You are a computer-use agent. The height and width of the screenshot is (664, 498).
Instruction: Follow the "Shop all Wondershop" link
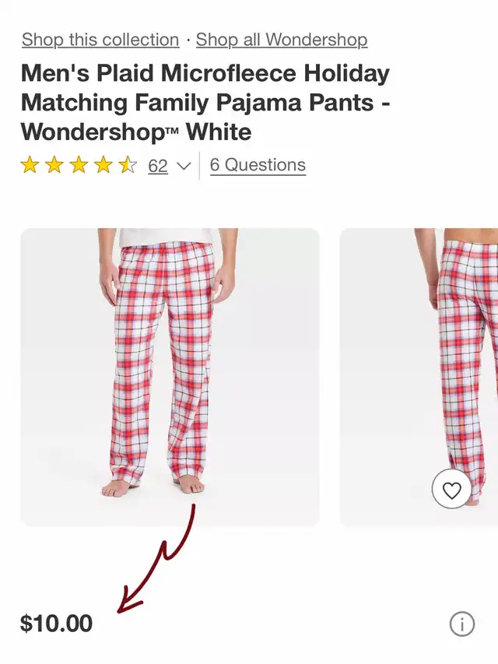point(282,40)
